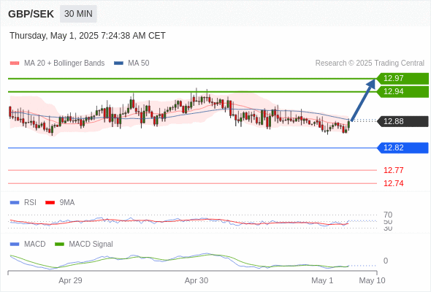Click the 12.88 current price tag

point(403,121)
